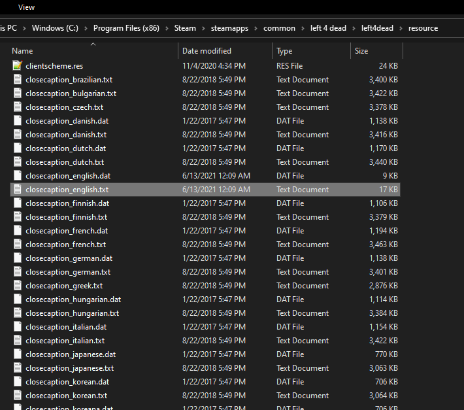The image size is (464, 410).
Task: Click filename closecaption_hungarian.txt
Action: click(x=72, y=313)
